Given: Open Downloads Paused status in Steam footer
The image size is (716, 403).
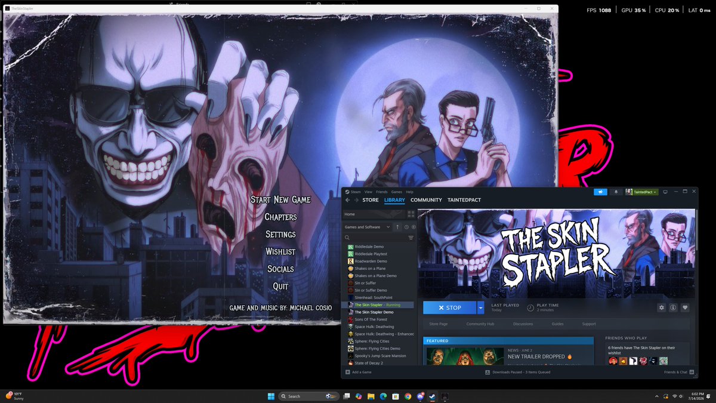Looking at the screenshot, I should pyautogui.click(x=518, y=372).
